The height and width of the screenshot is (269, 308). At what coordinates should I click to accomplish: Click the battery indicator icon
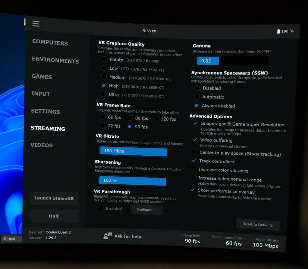[x=279, y=31]
